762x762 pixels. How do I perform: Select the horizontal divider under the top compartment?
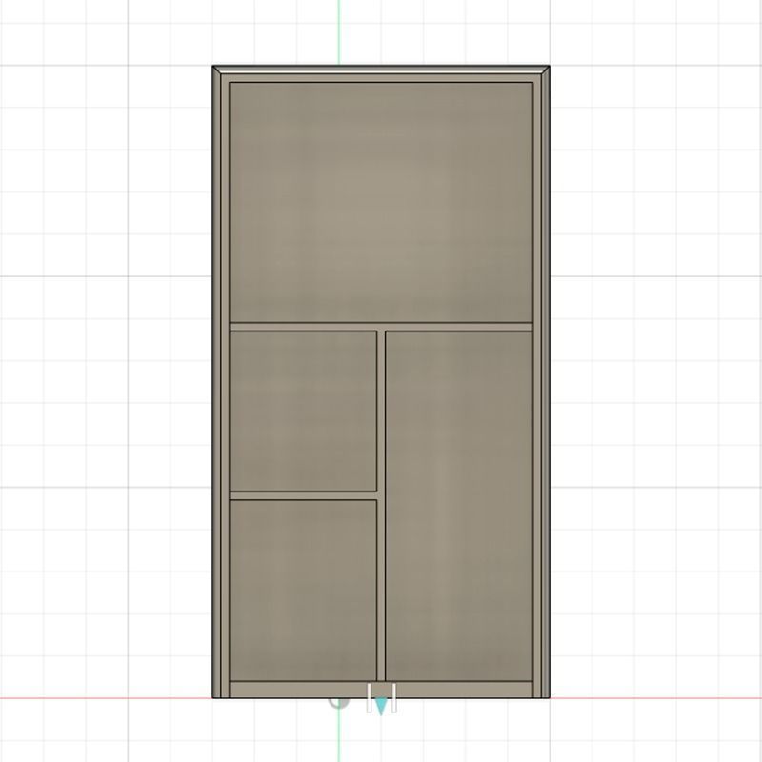tap(381, 327)
